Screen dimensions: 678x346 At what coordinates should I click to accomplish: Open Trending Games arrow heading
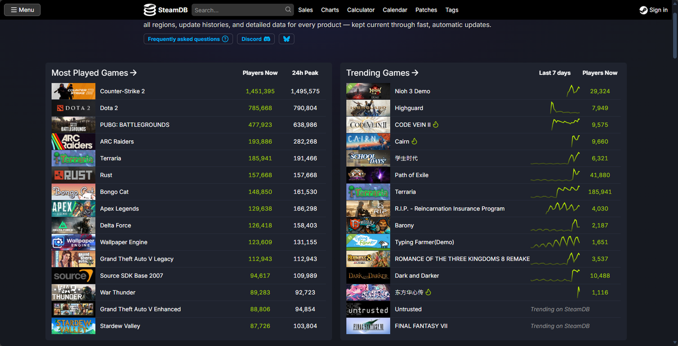382,73
